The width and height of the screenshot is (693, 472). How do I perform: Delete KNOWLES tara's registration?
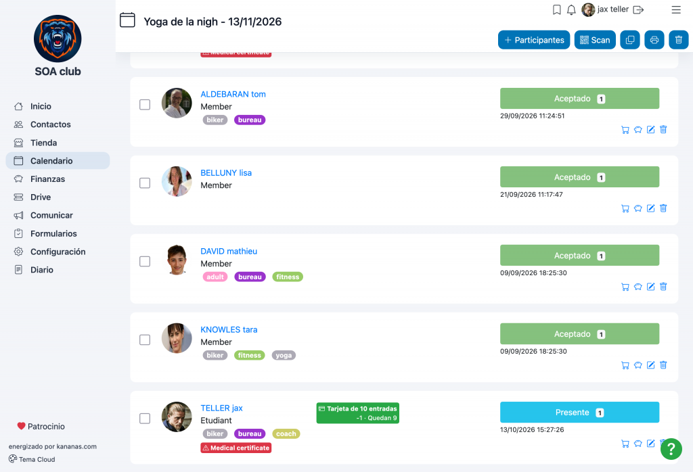point(663,365)
